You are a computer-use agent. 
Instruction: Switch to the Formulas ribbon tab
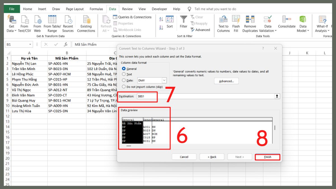click(x=96, y=9)
